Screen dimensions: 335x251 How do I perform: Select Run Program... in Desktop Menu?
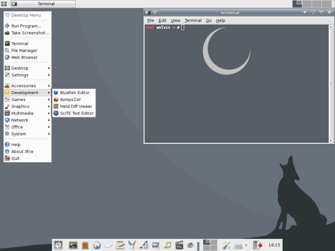tap(26, 26)
